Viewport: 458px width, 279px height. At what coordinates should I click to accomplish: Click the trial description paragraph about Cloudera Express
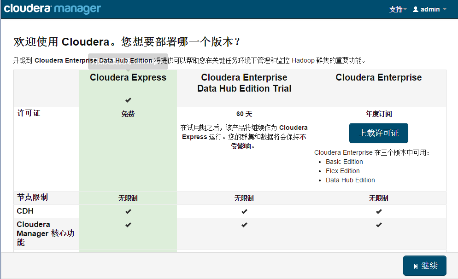click(244, 137)
